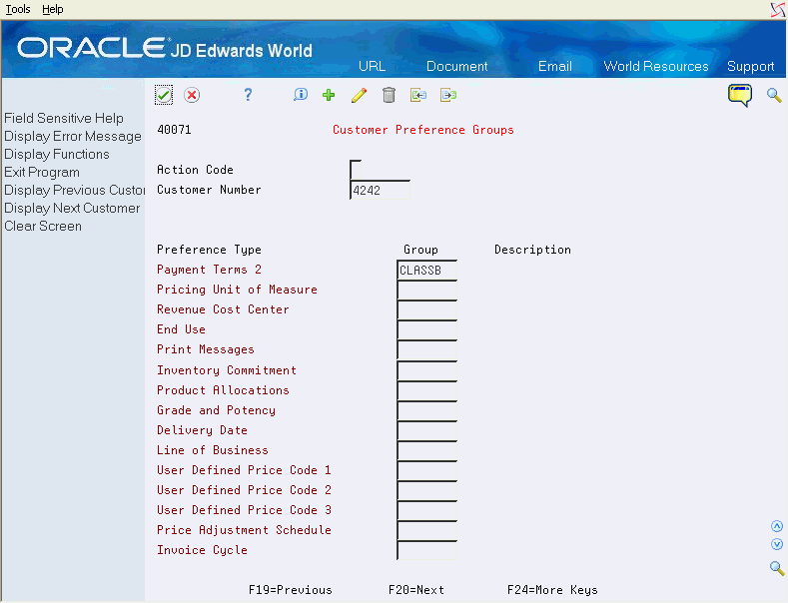Screen dimensions: 788x603
Task: Click End Use group field
Action: (x=427, y=330)
